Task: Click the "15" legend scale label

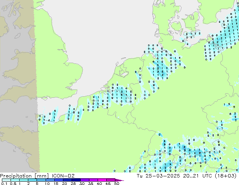Action: point(56,183)
